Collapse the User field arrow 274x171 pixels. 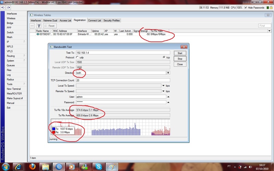[x=168, y=97]
